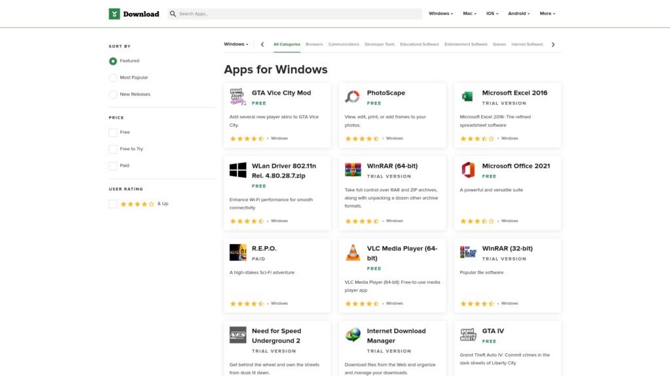Viewport: 670px width, 376px height.
Task: Switch to the Communications category tab
Action: (344, 44)
